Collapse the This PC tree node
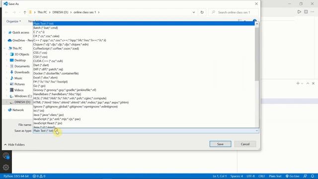The image size is (318, 179). [x=4, y=48]
